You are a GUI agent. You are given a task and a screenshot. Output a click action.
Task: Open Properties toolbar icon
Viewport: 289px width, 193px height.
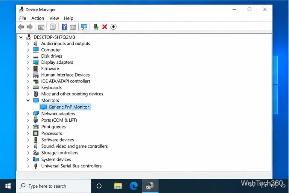point(53,27)
